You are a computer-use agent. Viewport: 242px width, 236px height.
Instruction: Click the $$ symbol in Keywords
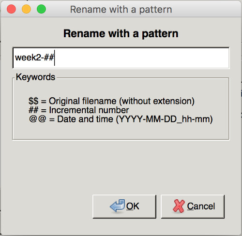[33, 101]
